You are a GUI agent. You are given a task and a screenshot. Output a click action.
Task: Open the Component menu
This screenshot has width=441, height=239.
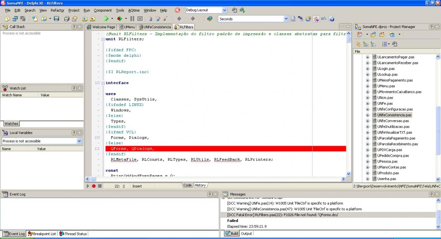pyautogui.click(x=103, y=10)
